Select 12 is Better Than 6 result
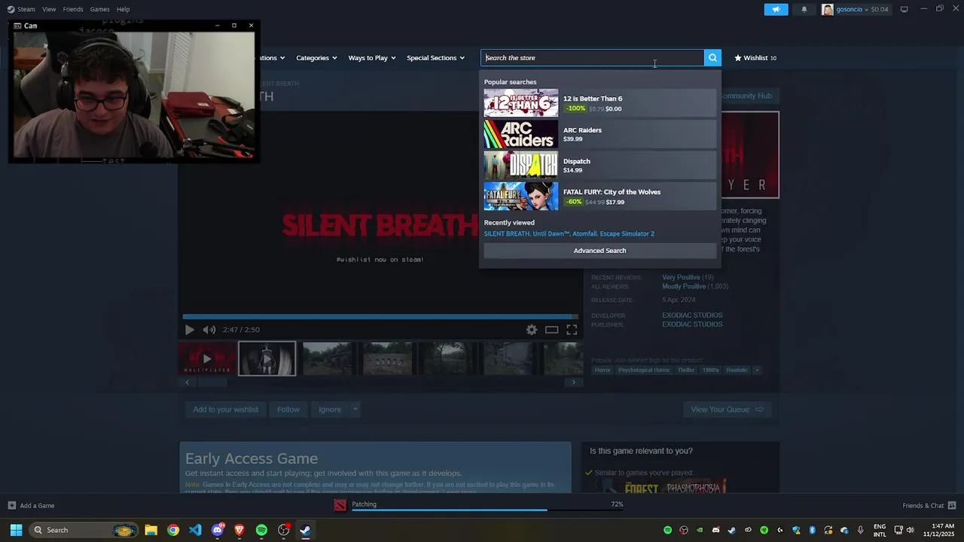 tap(599, 103)
